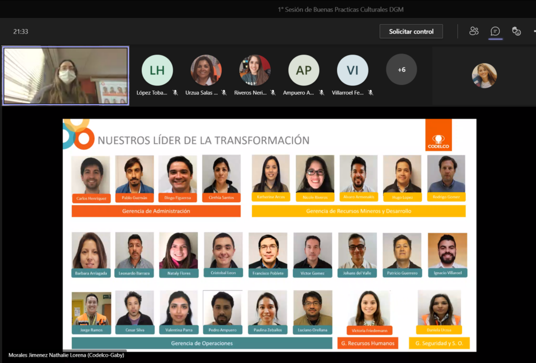Click the LH participant avatar
The image size is (536, 363).
click(157, 70)
